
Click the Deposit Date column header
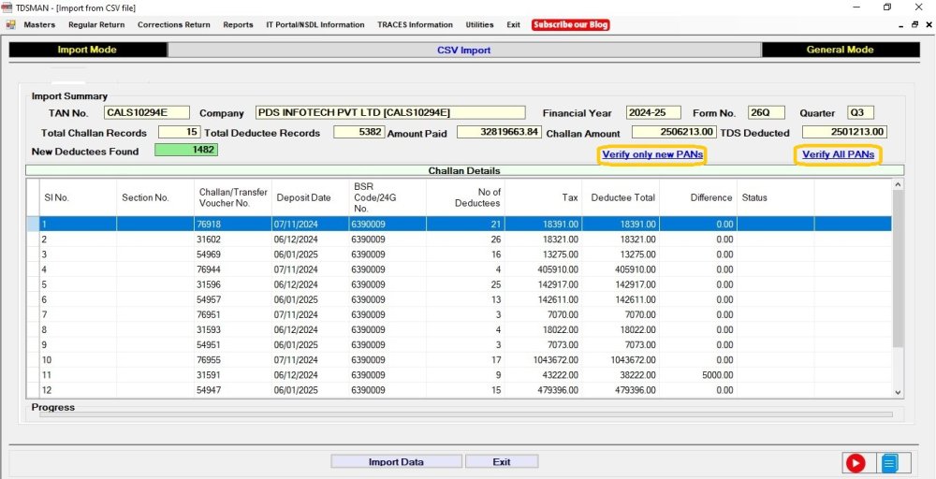(302, 197)
